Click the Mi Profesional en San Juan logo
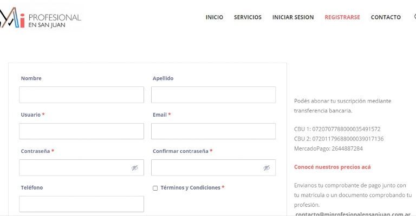 41,17
